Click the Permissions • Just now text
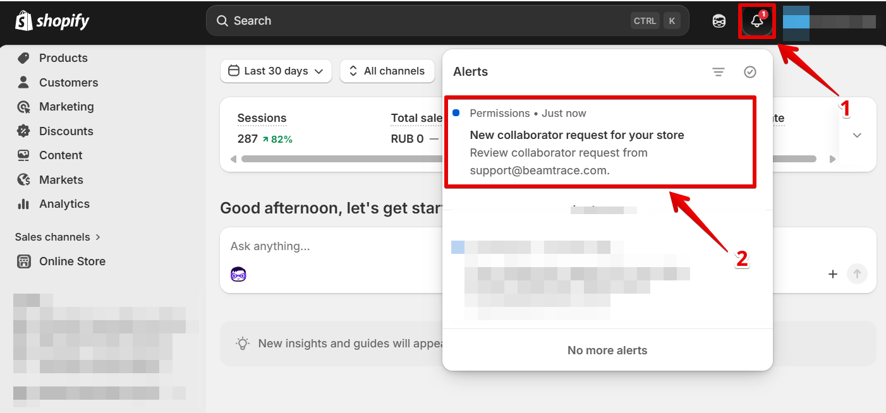The width and height of the screenshot is (886, 413). pyautogui.click(x=528, y=114)
